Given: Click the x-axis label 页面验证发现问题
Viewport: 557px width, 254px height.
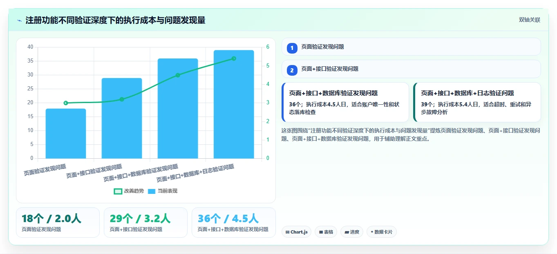Looking at the screenshot, I should point(45,170).
